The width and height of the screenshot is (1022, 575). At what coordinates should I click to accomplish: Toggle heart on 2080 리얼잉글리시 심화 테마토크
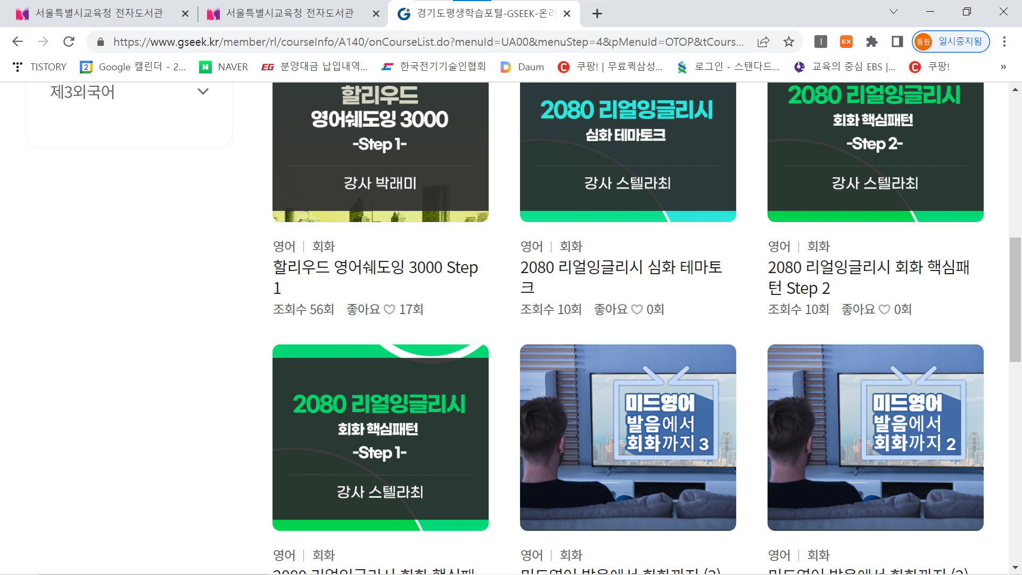pos(637,309)
